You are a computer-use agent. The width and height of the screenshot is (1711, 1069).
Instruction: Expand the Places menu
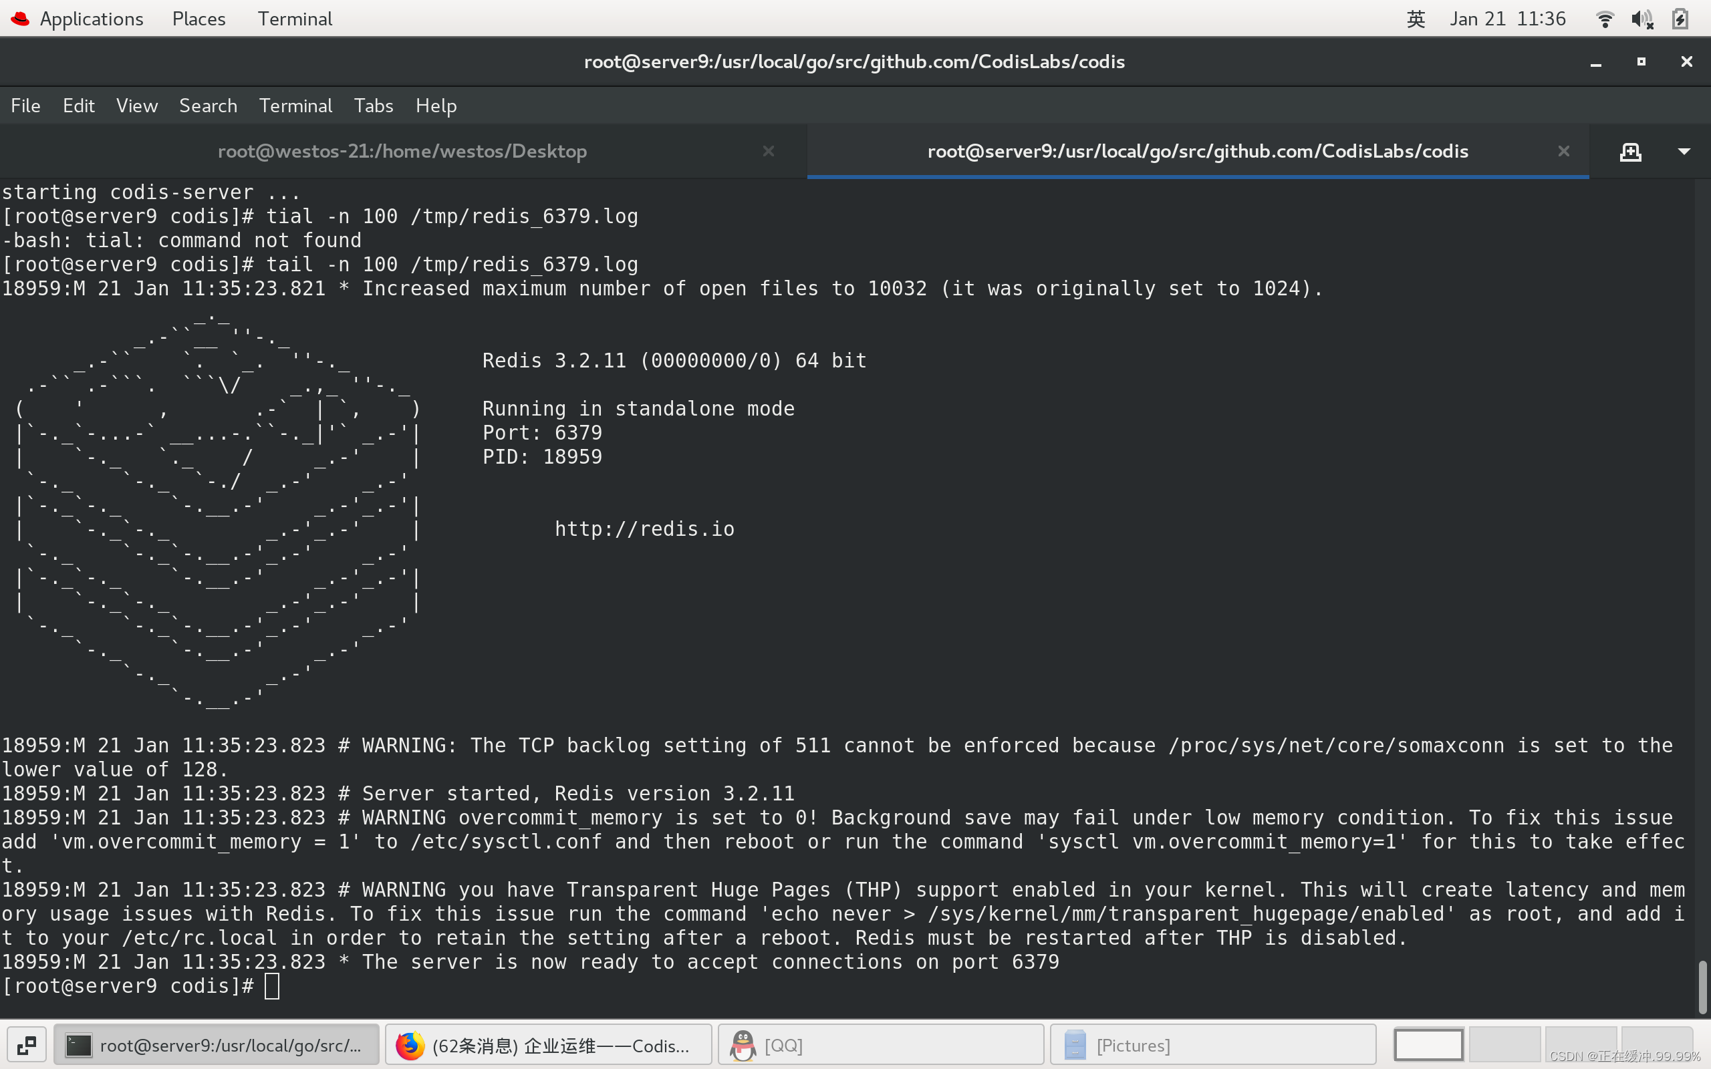click(x=199, y=19)
